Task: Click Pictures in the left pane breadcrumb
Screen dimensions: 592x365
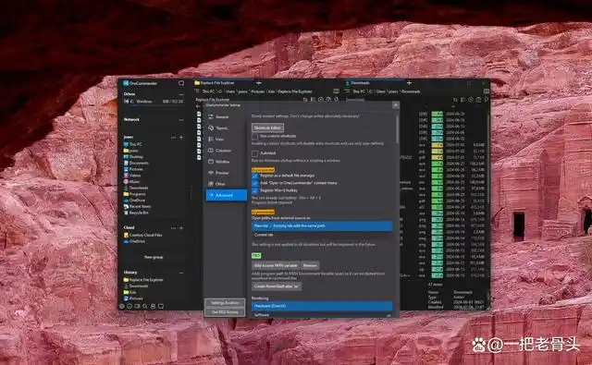Action: [257, 91]
